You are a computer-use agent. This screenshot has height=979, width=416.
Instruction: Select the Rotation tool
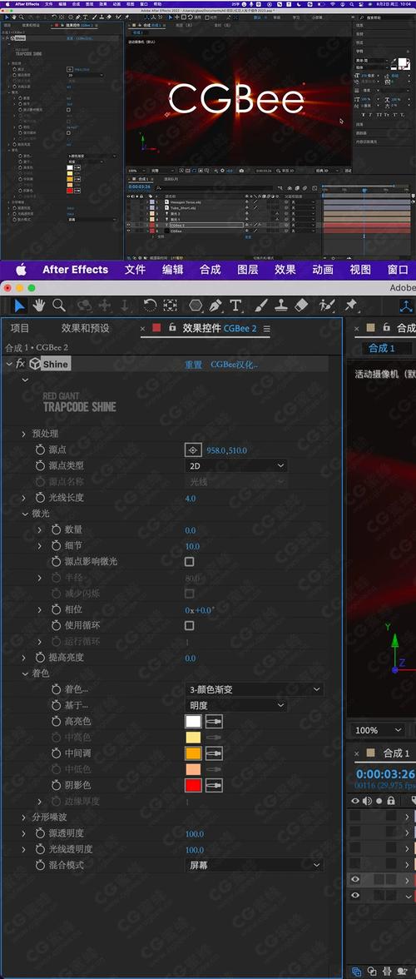point(150,305)
